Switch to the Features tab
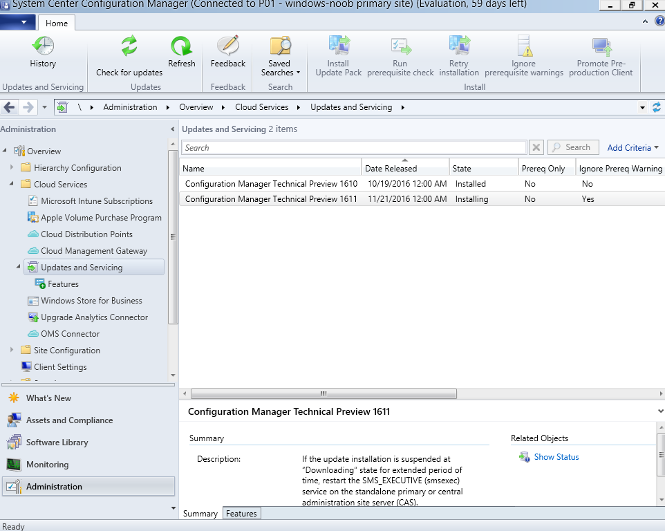This screenshot has width=665, height=531. pos(242,514)
